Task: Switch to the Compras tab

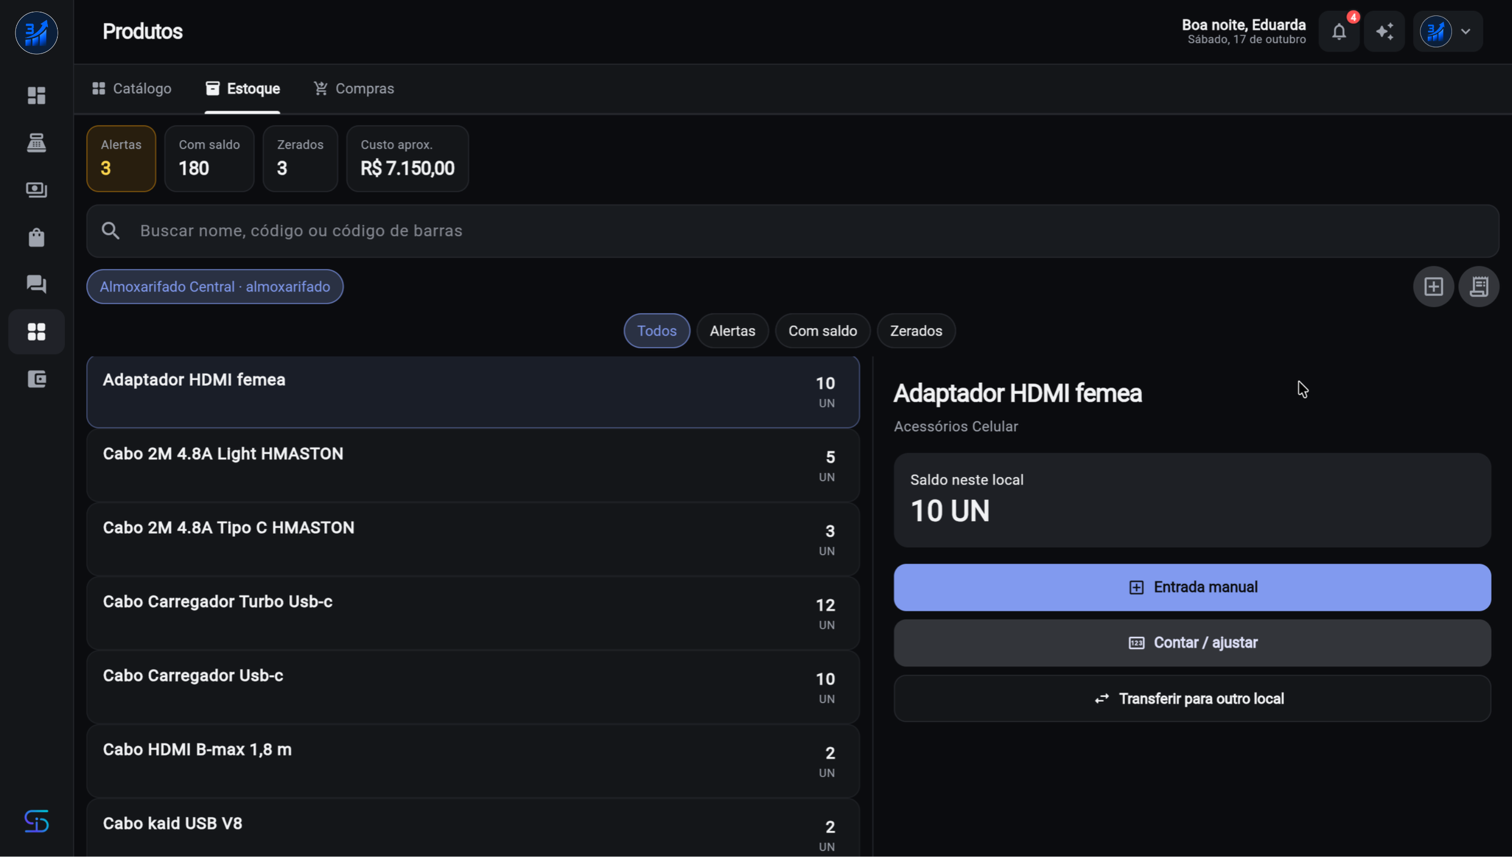Action: tap(353, 88)
